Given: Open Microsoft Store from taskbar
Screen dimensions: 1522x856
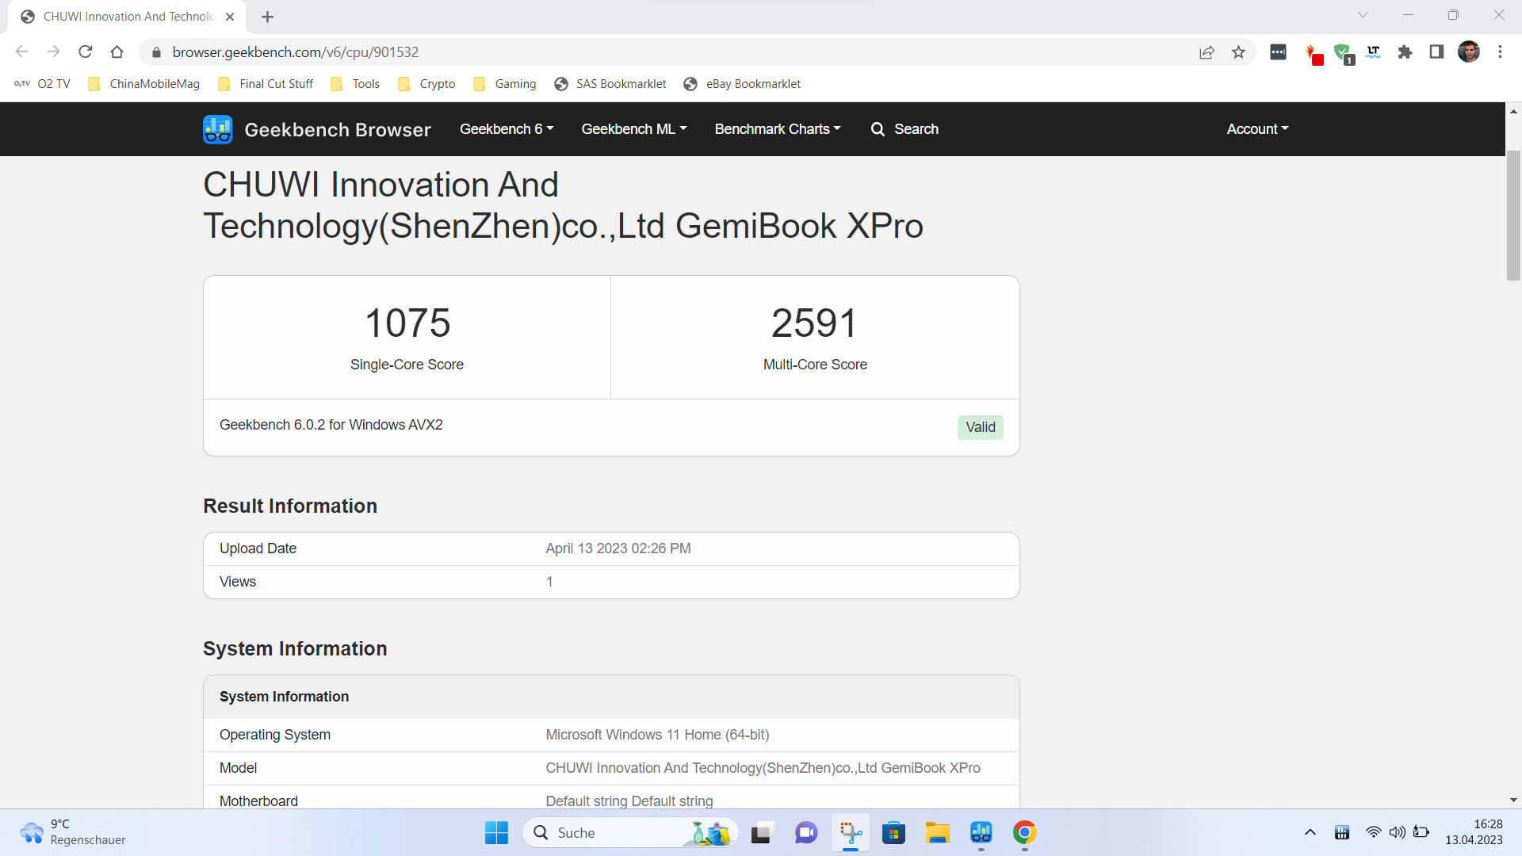Looking at the screenshot, I should tap(893, 833).
